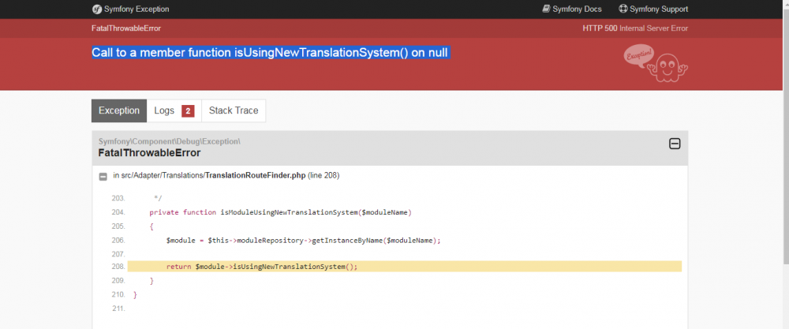Collapse the FatalThrowableError exception block
Viewport: 789px width, 329px height.
coord(675,144)
